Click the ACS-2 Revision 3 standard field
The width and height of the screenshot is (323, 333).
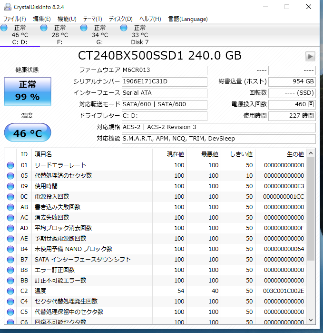(x=219, y=127)
